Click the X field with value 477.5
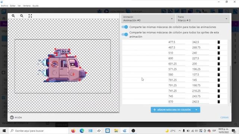The width and height of the screenshot is (239, 134). pos(177,42)
